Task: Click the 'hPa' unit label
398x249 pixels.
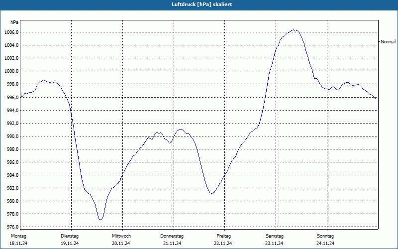Action: 14,22
